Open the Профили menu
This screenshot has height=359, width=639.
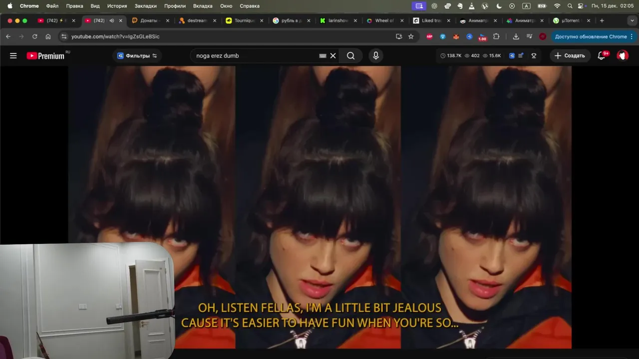point(175,6)
